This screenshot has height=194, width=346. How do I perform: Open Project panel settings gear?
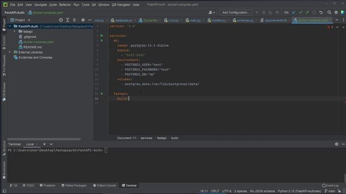coord(83,20)
